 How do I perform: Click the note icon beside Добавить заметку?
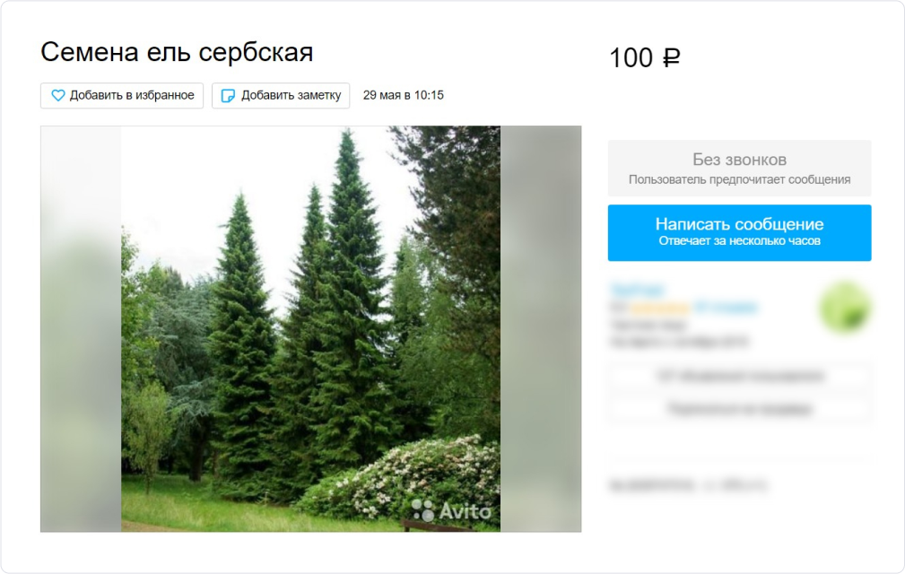coord(229,96)
